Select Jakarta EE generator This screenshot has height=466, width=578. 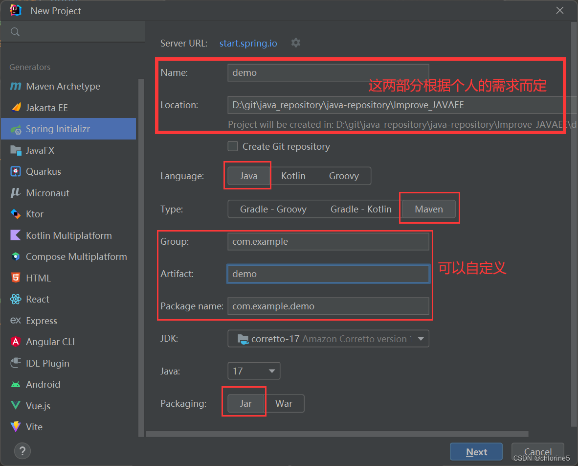(68, 107)
